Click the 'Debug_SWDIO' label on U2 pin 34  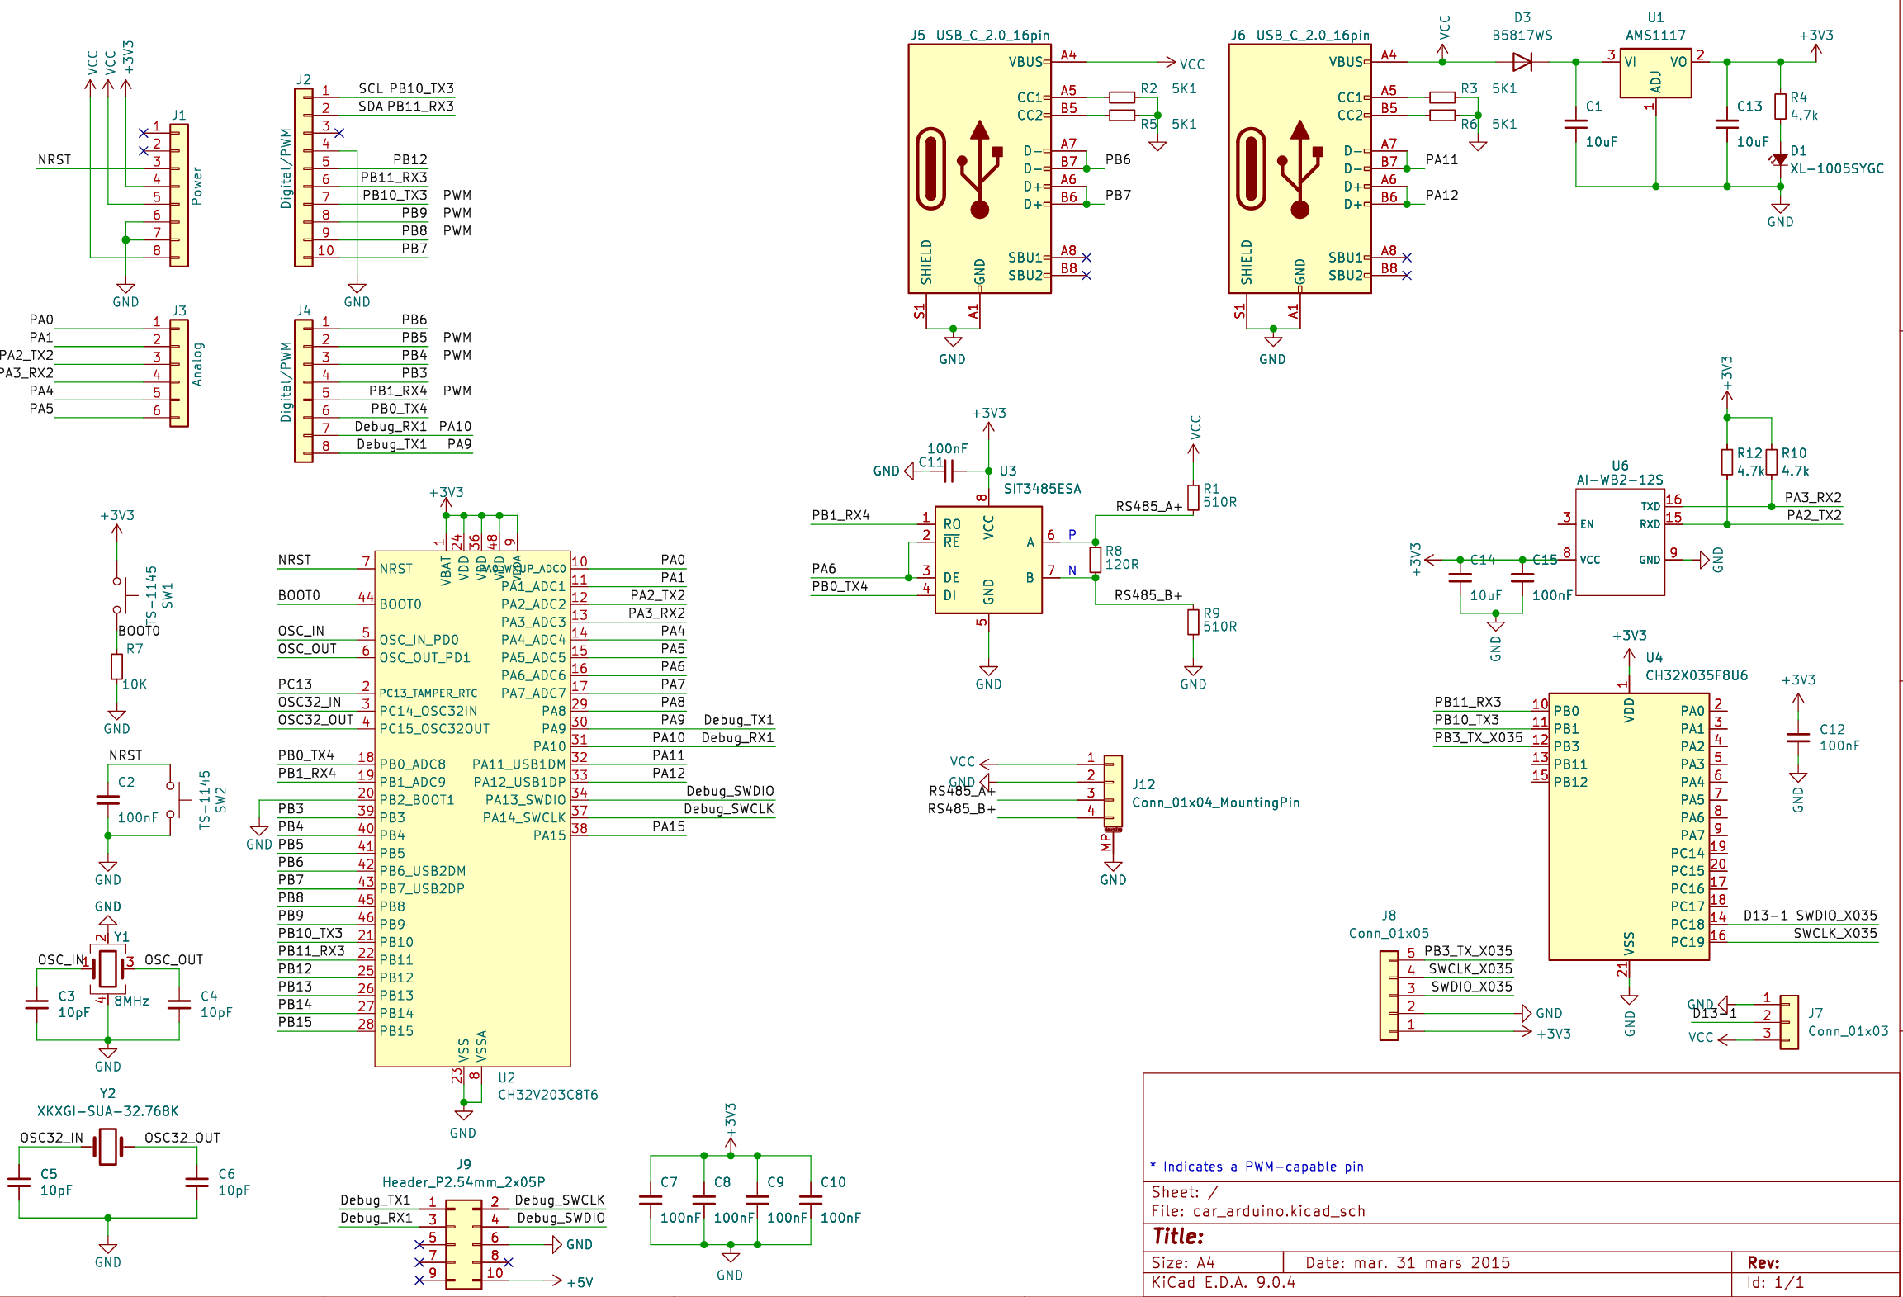[x=730, y=791]
